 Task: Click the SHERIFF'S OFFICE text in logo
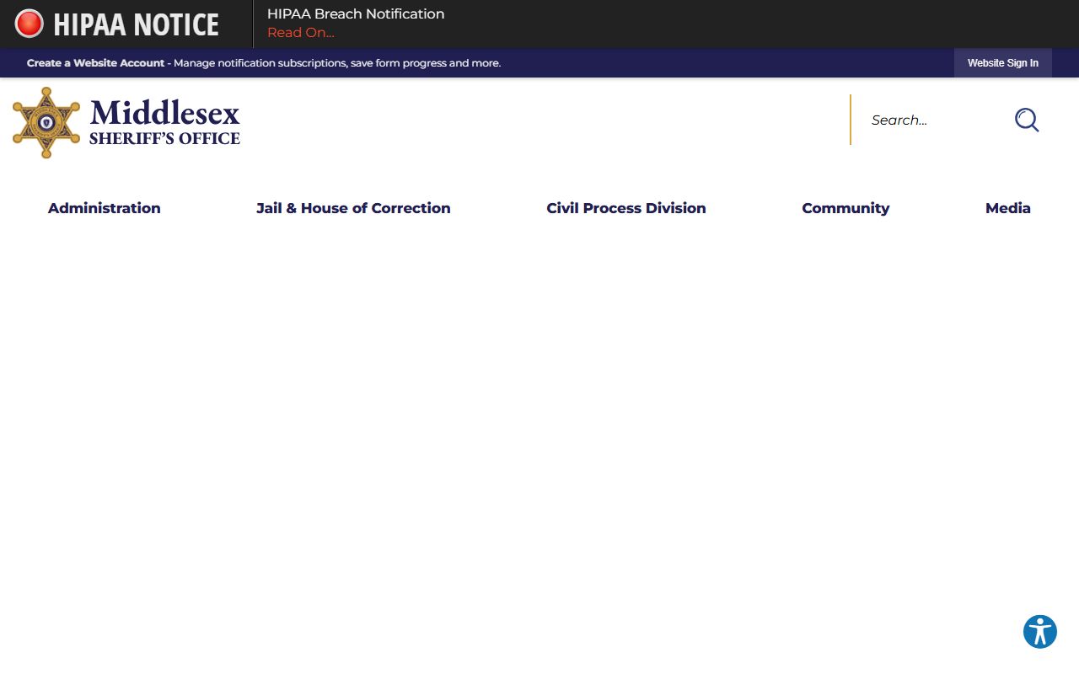[x=164, y=139]
